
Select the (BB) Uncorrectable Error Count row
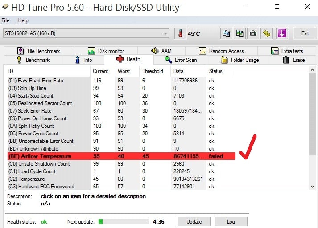pos(121,141)
